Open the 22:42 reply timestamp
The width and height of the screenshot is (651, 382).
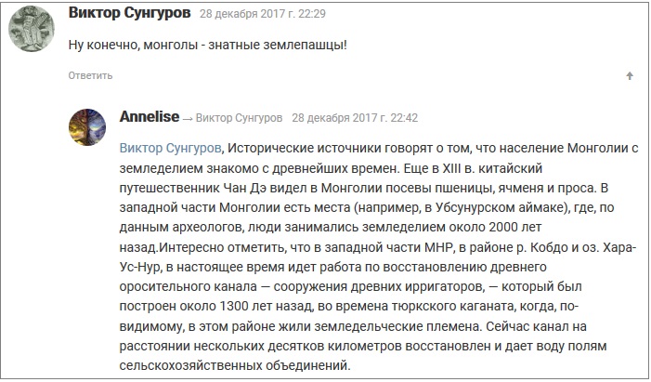pos(355,118)
